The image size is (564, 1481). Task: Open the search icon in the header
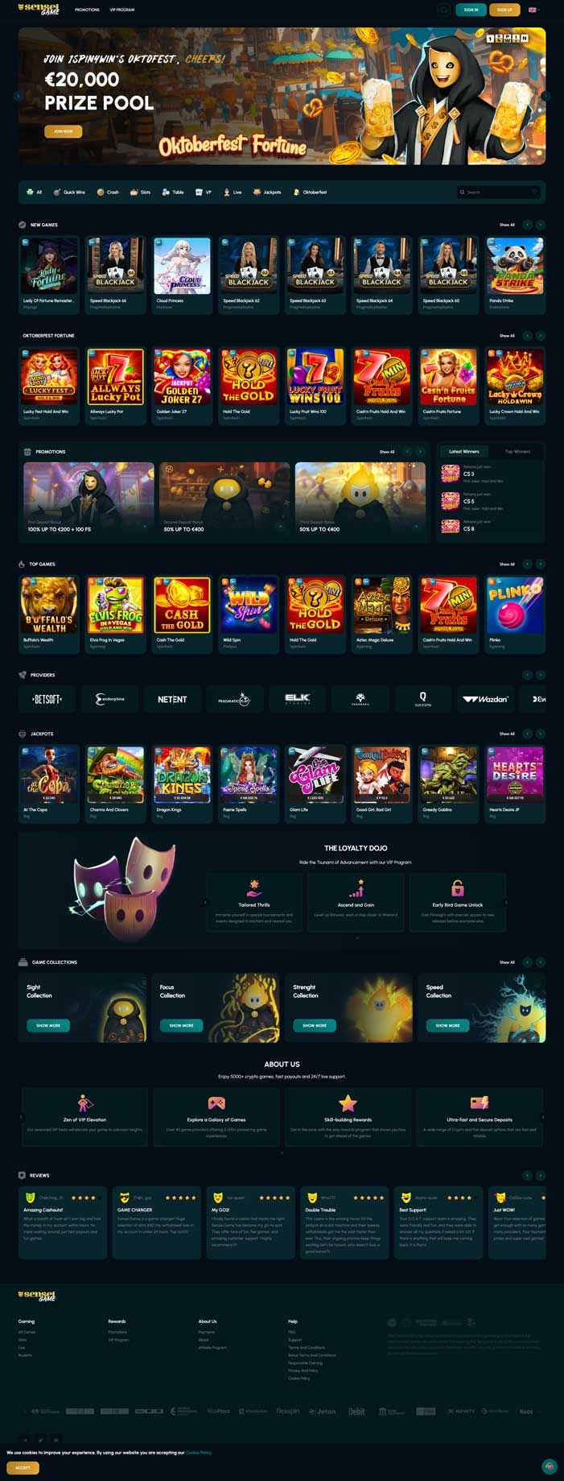pos(443,10)
